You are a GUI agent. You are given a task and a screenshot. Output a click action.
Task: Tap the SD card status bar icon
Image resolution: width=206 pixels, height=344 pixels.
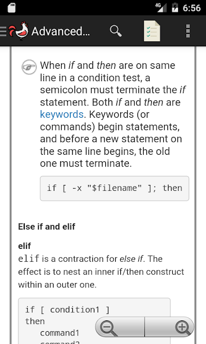11,8
